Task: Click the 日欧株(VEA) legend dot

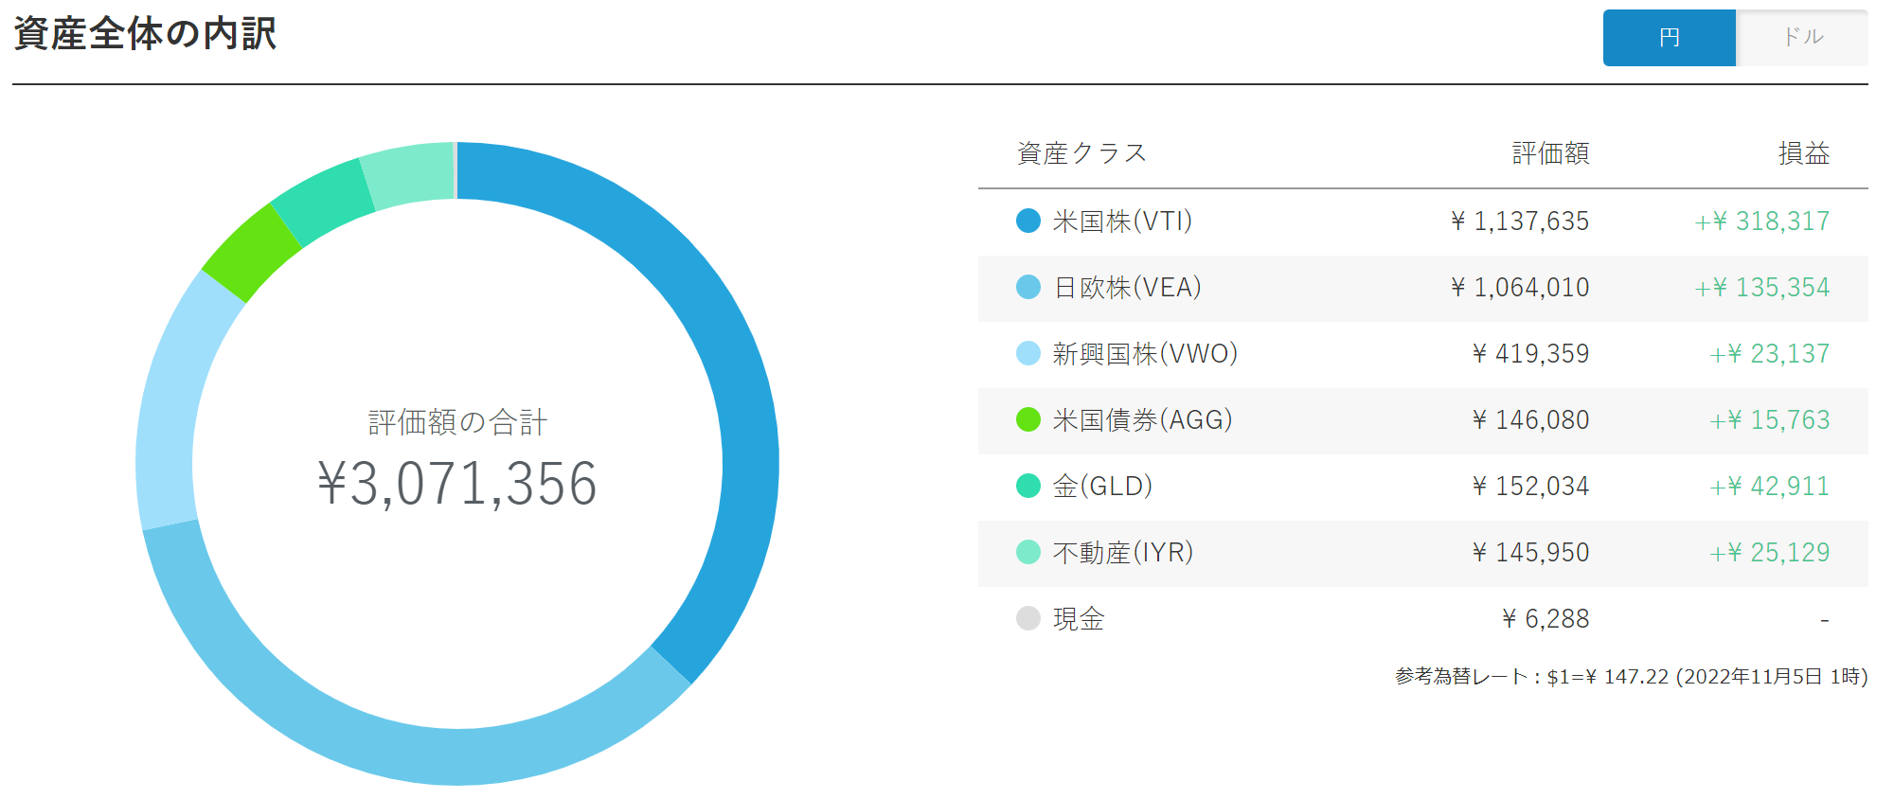Action: (1027, 287)
